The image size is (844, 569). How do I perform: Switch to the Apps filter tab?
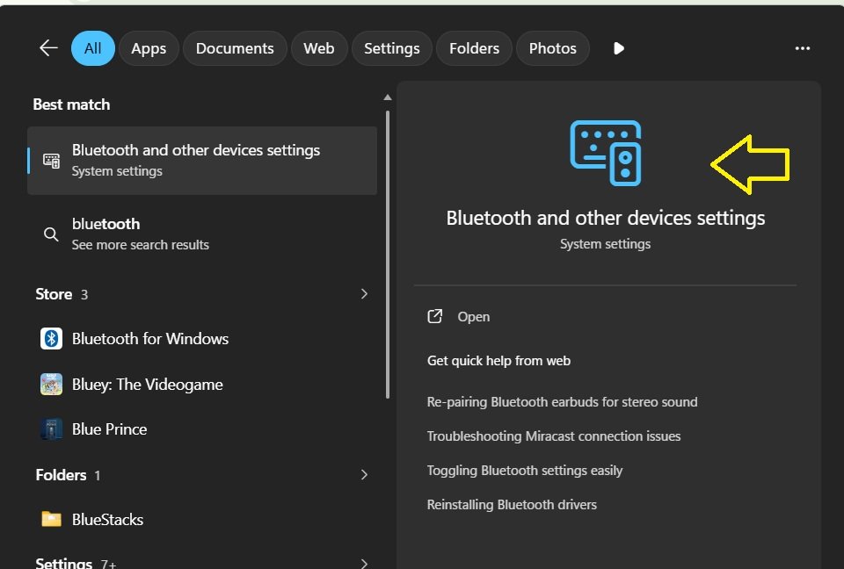[x=149, y=48]
